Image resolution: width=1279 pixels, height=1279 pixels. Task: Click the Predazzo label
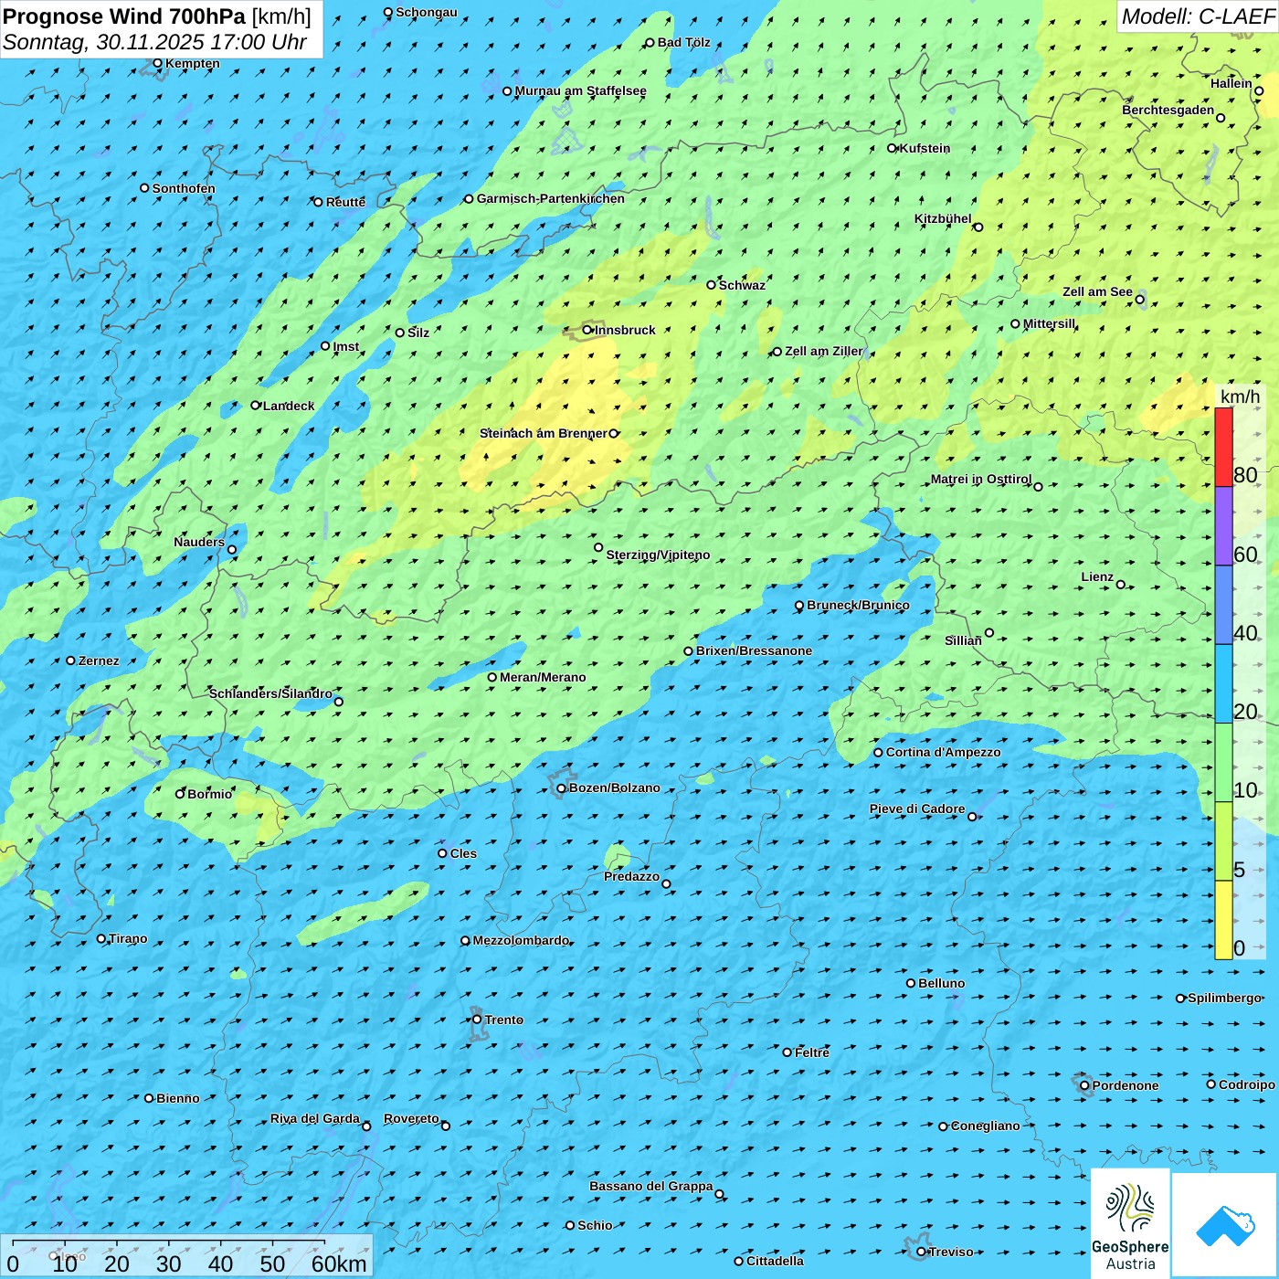631,876
